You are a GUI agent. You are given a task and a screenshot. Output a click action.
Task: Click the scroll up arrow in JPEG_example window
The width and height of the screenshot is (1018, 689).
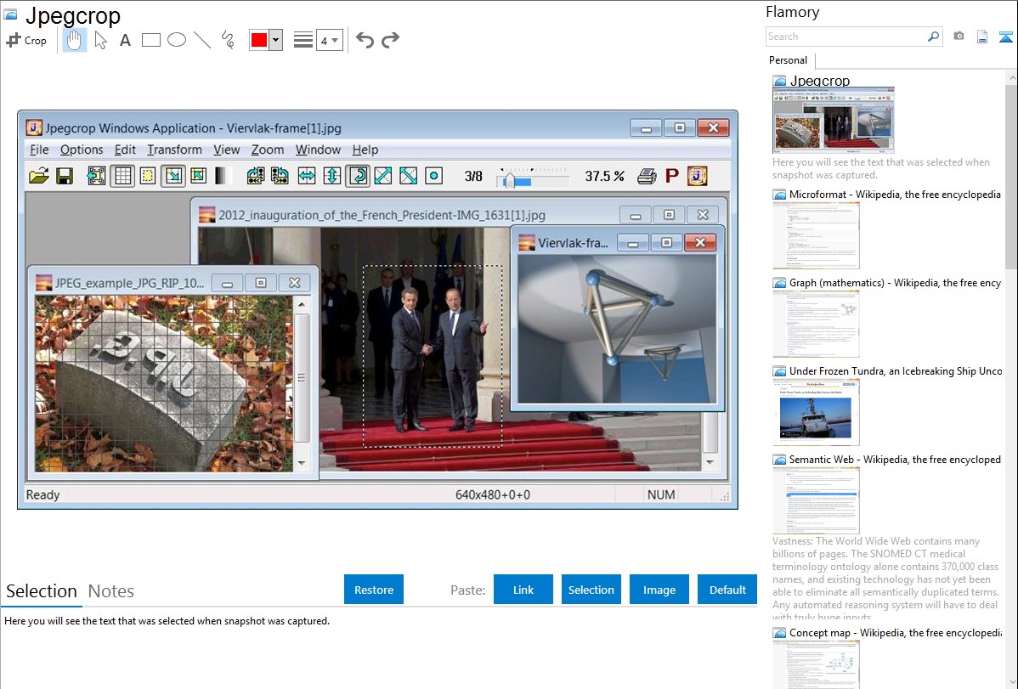302,304
